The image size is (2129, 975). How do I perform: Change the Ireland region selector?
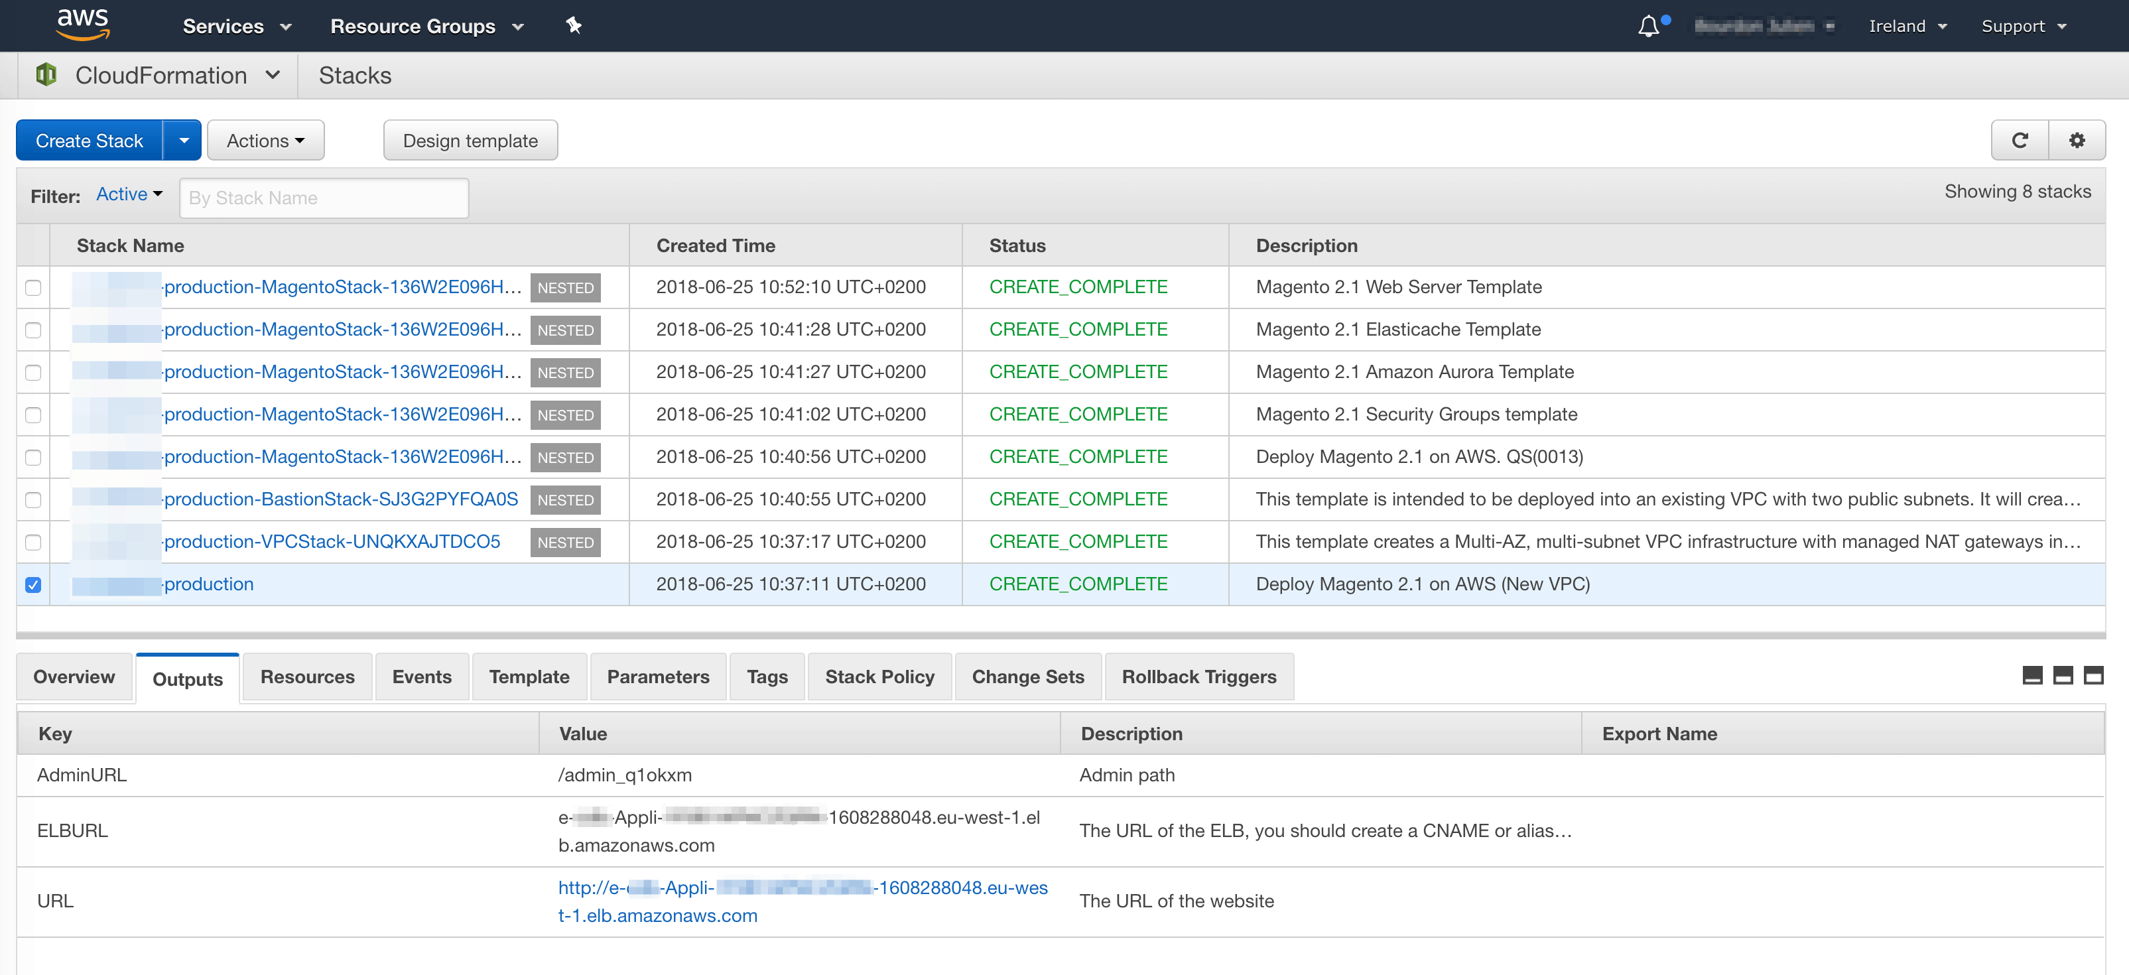[x=1907, y=27]
